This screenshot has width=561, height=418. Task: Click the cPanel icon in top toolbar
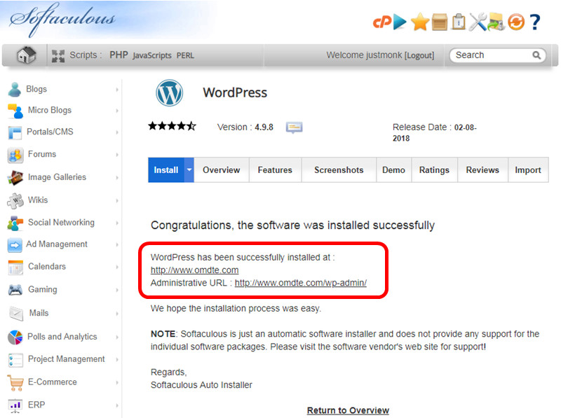click(381, 22)
